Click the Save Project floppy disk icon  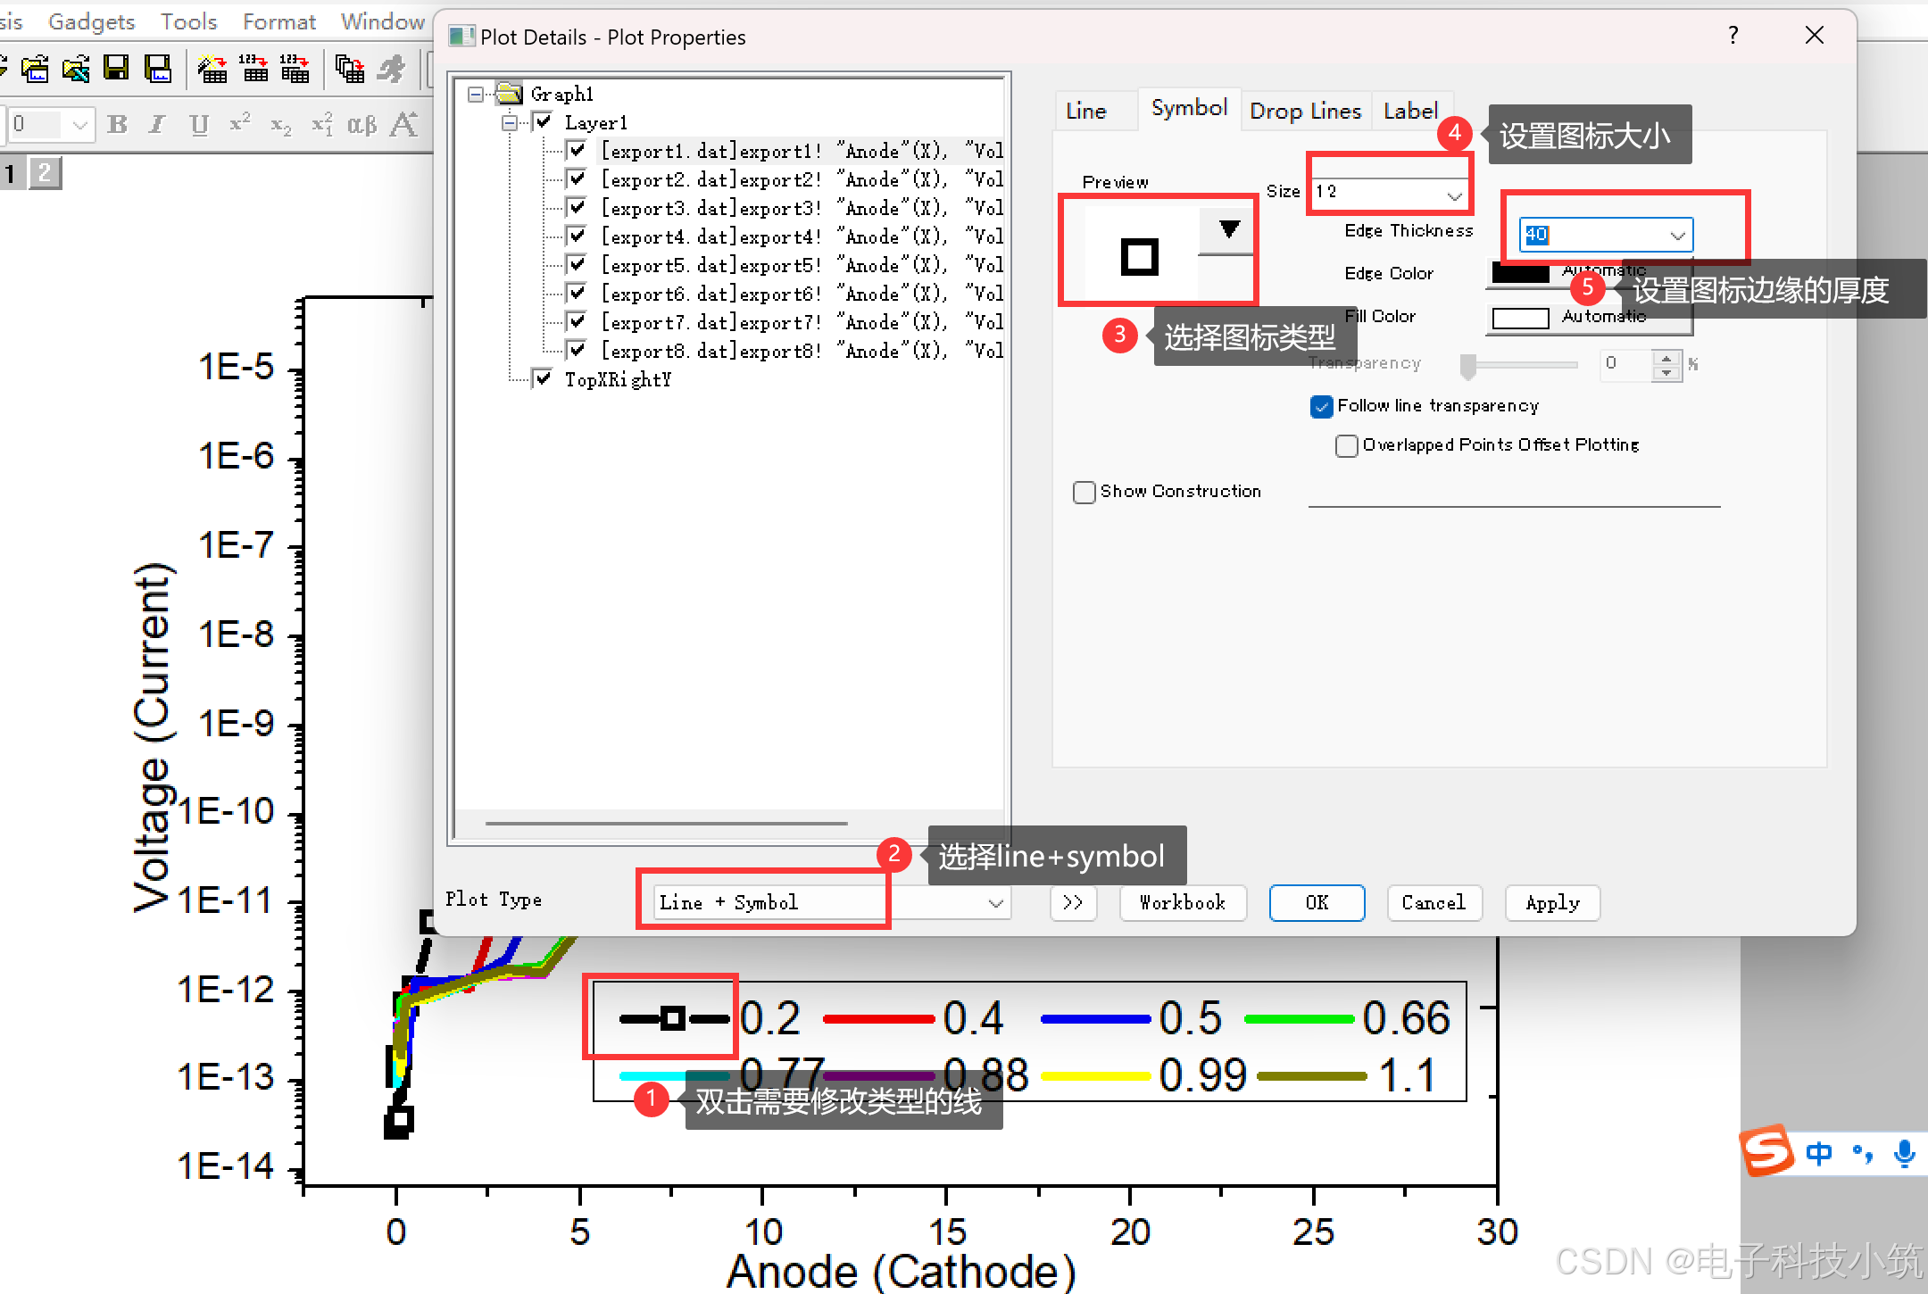pos(116,68)
